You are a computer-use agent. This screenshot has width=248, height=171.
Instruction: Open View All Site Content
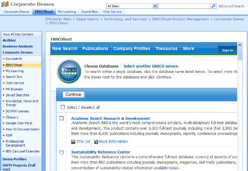pos(18,34)
